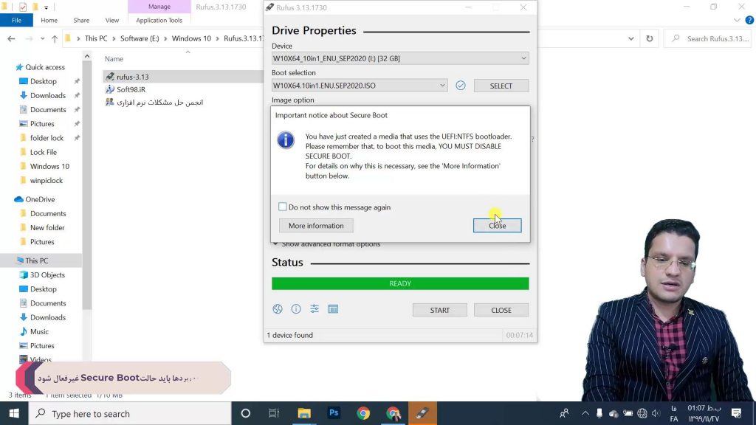
Task: Open the 'folder lock' folder
Action: click(x=47, y=138)
